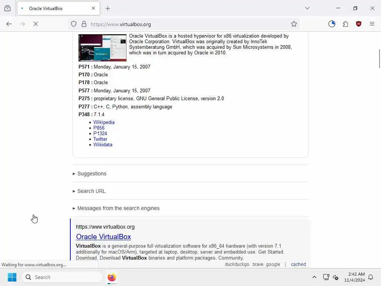381x286 pixels.
Task: Restore down the Firefox window
Action: 355,8
